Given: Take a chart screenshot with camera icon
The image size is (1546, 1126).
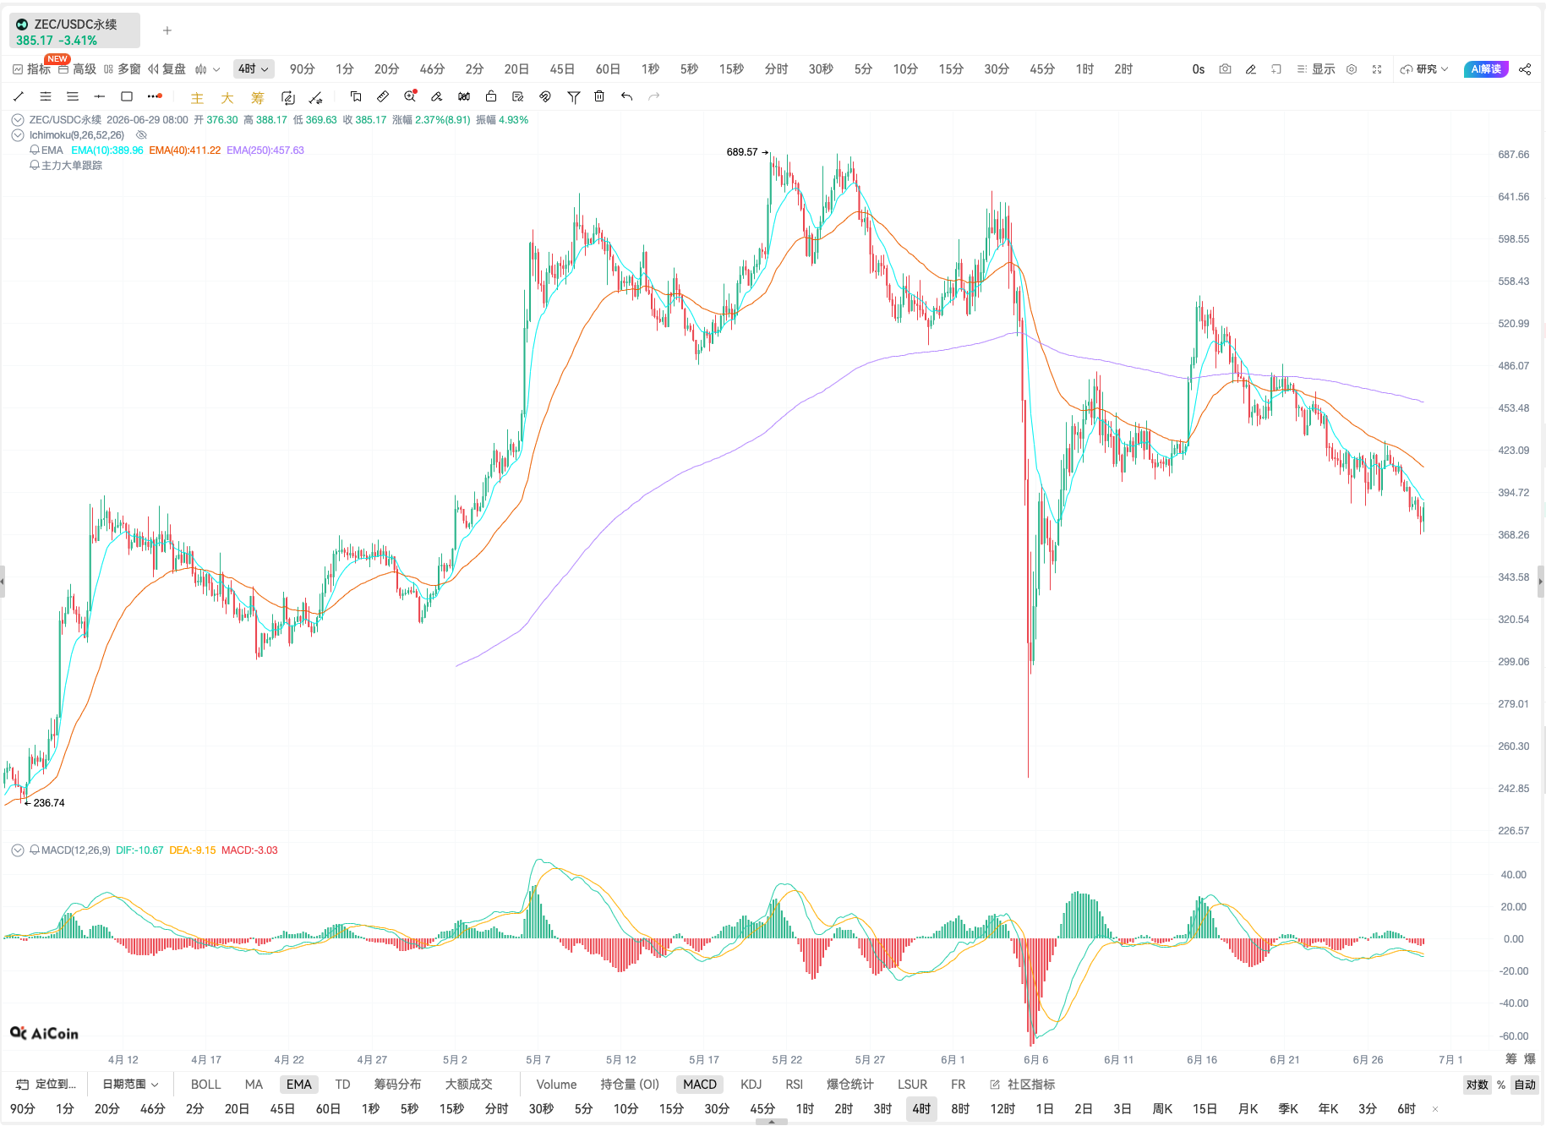Looking at the screenshot, I should (1225, 69).
